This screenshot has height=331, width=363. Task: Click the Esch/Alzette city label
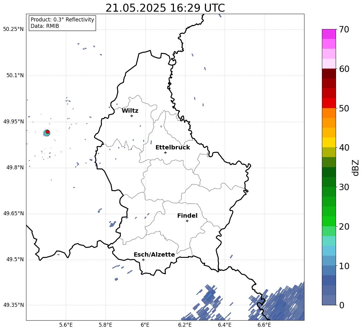point(155,255)
